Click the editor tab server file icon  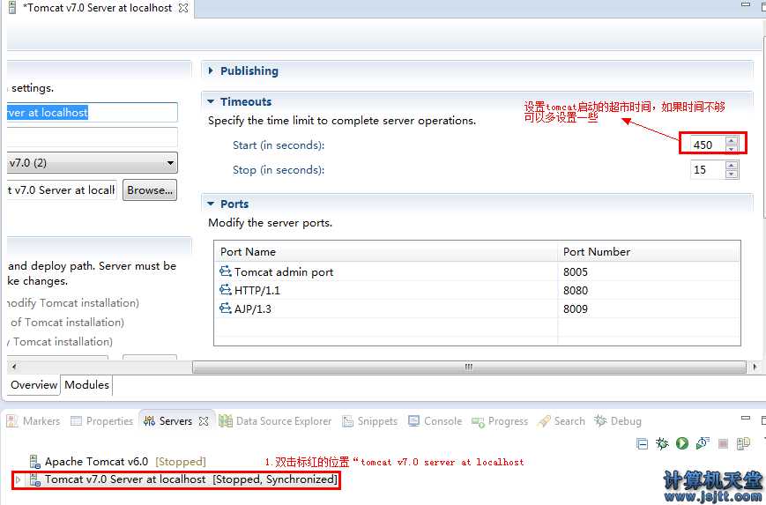point(12,8)
